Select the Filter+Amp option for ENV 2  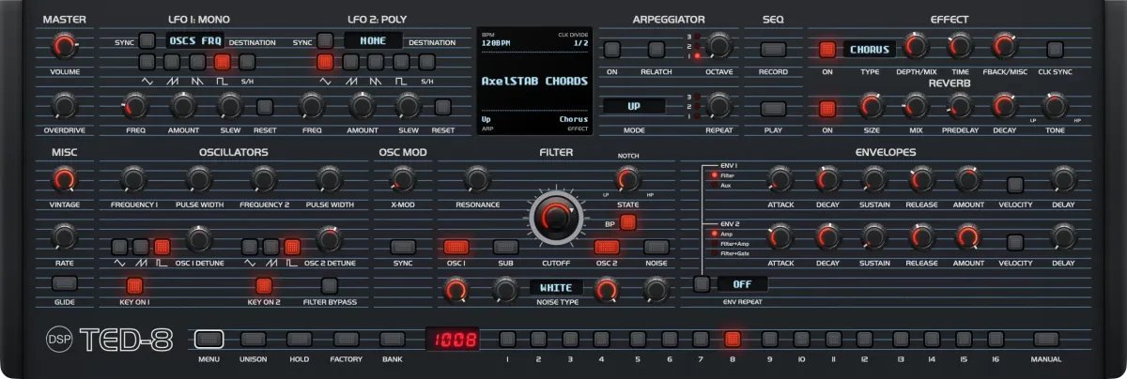point(729,244)
